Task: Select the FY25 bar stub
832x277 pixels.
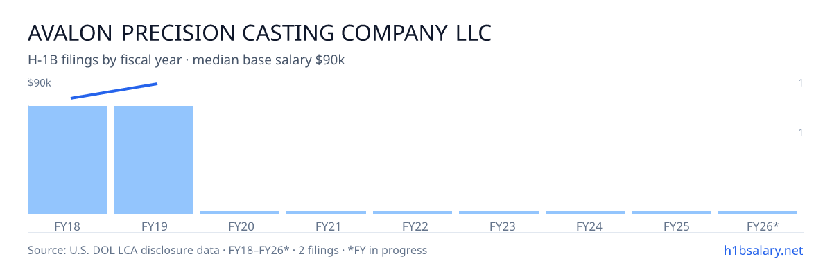Action: click(x=671, y=213)
